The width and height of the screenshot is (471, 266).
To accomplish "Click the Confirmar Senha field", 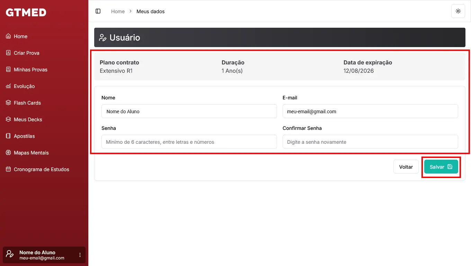I will click(370, 142).
